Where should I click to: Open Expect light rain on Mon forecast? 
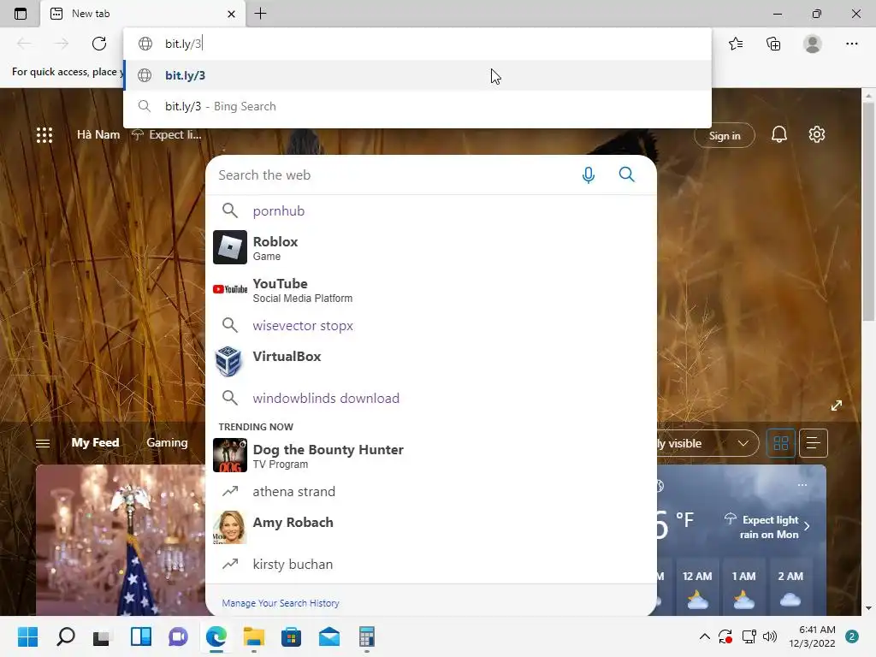tap(768, 527)
